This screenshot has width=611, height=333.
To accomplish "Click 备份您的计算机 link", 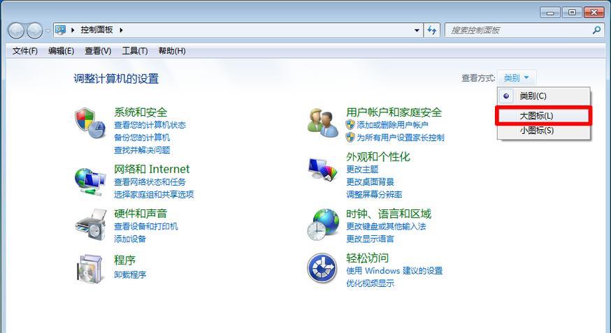I will 142,138.
